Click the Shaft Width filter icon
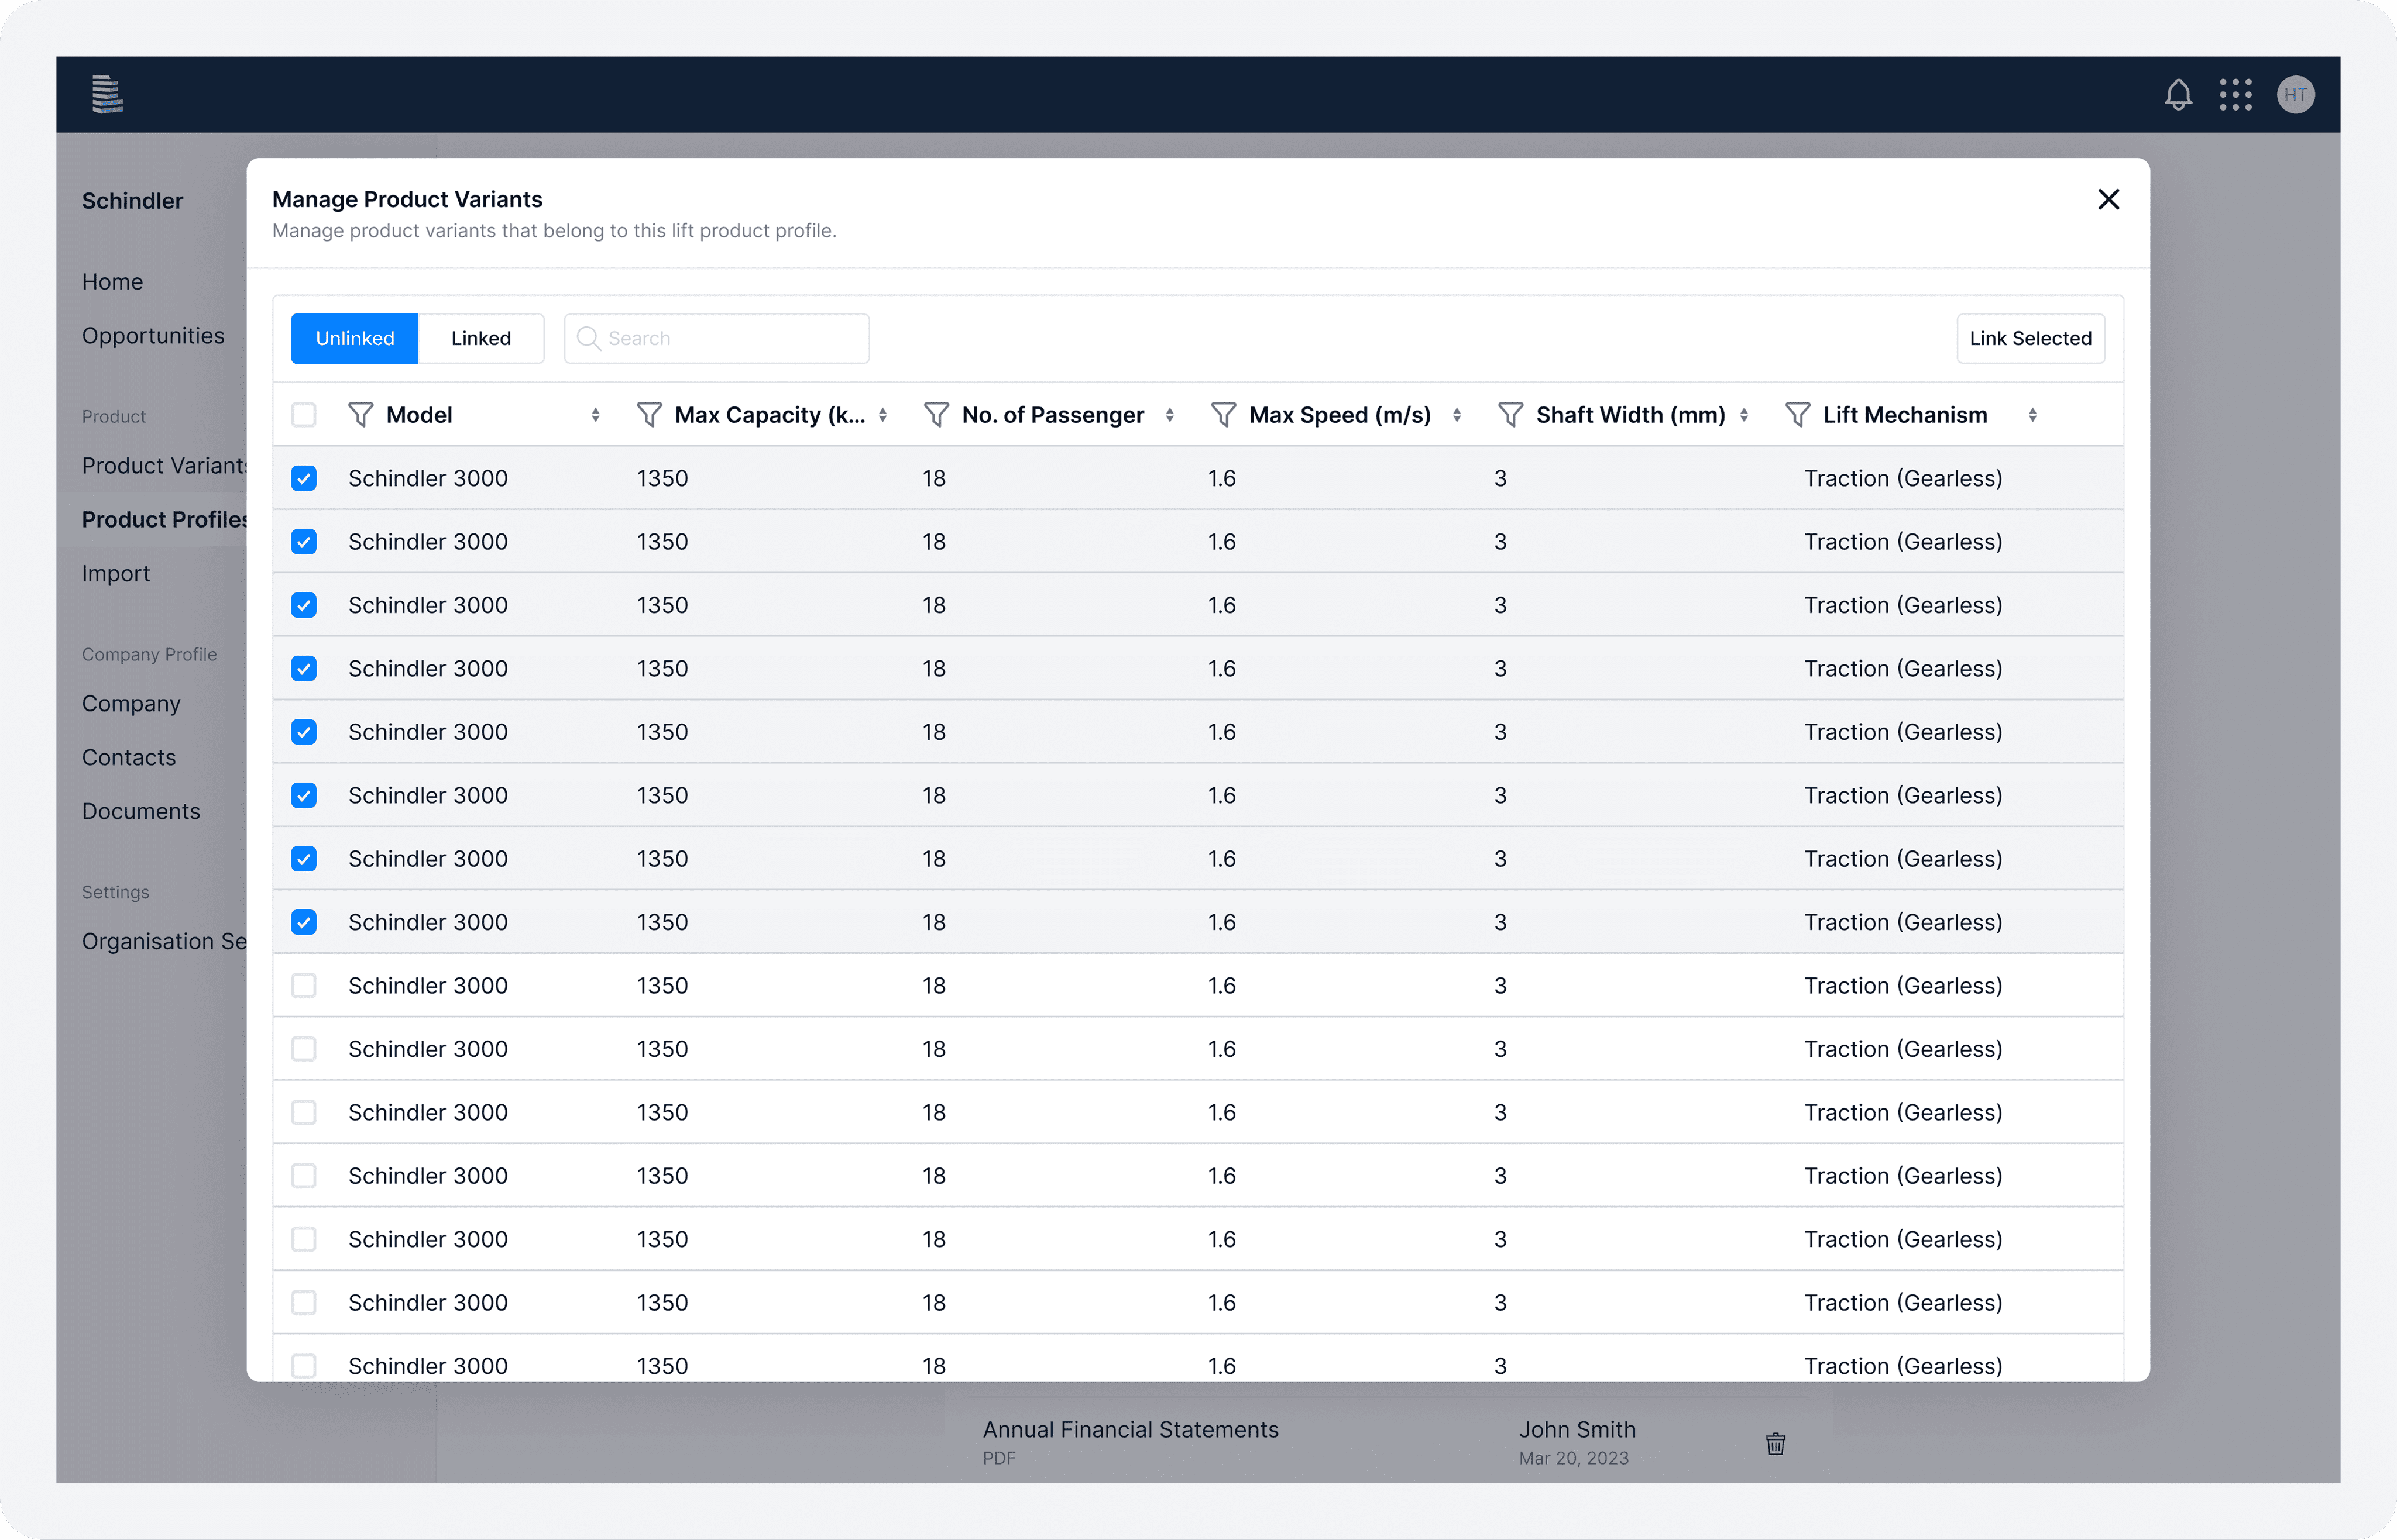2397x1540 pixels. (x=1510, y=415)
